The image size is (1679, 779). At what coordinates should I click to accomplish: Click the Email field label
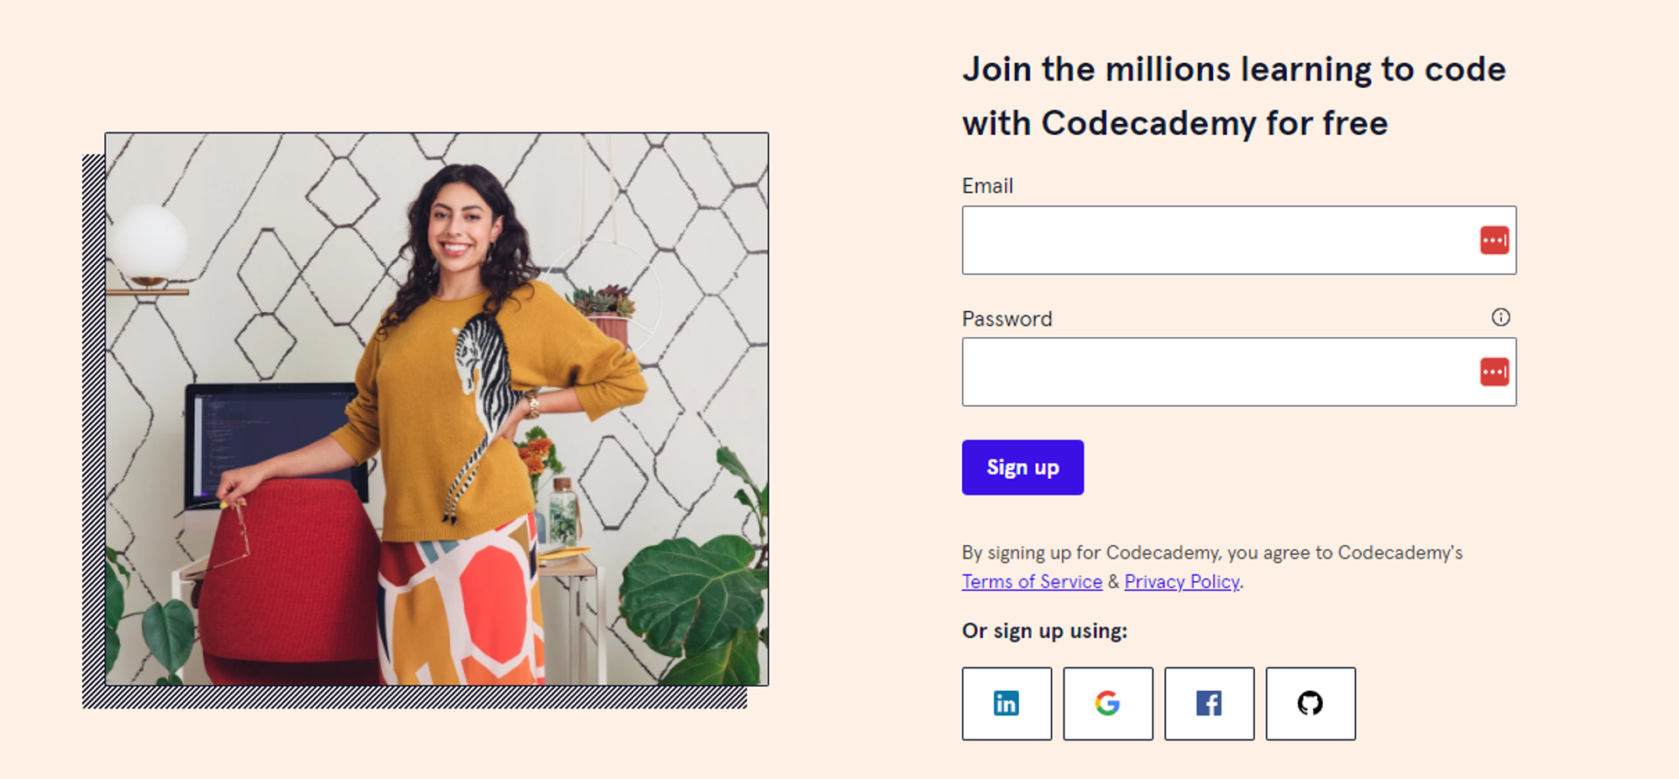tap(987, 186)
